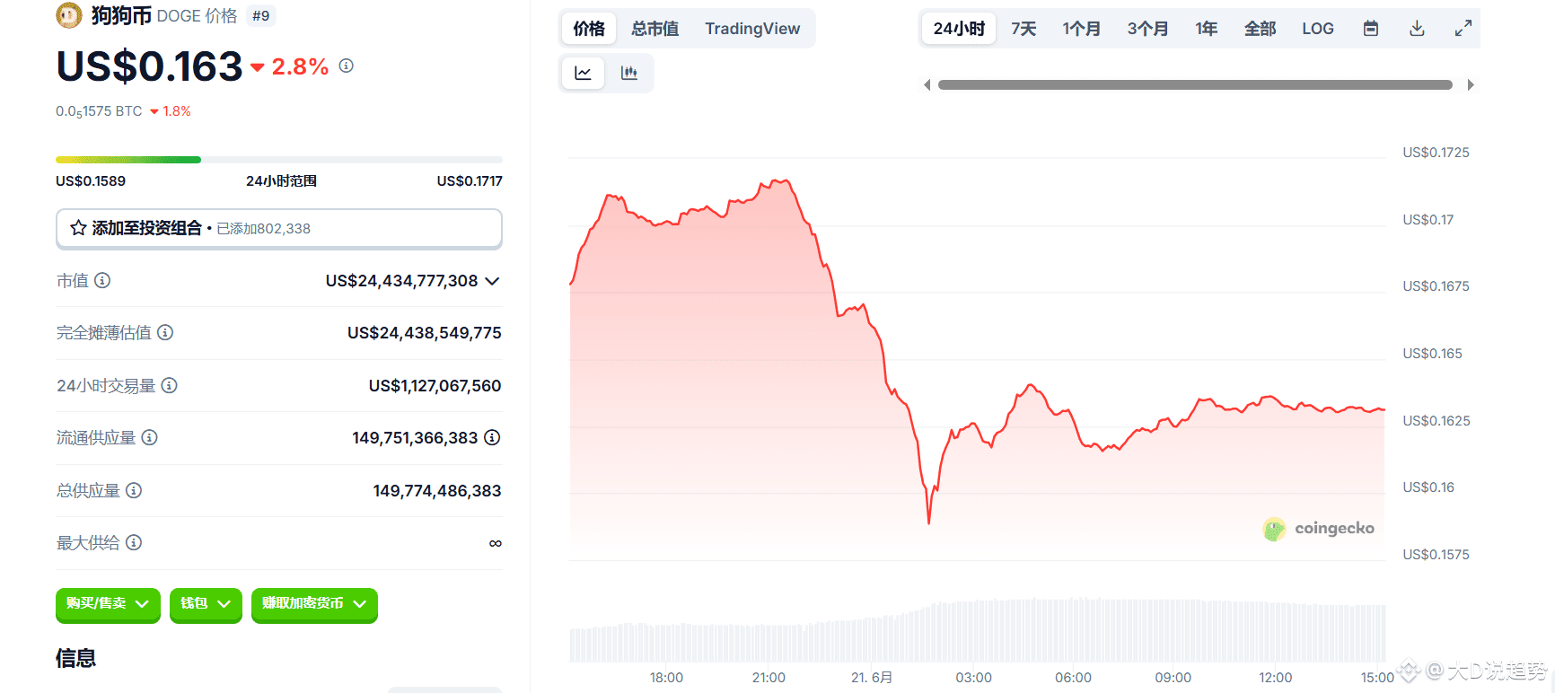This screenshot has width=1555, height=693.
Task: Toggle LOG scale on chart
Action: tap(1318, 29)
